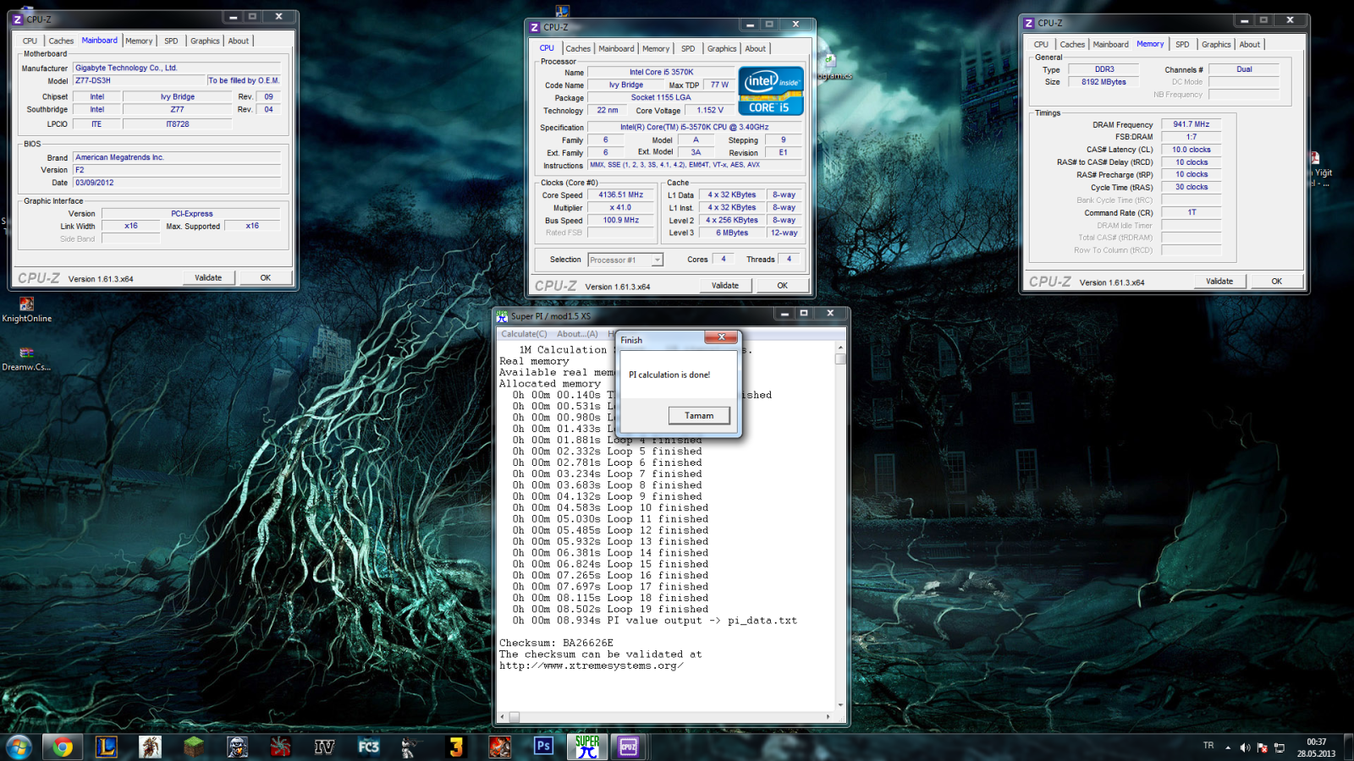Screen dimensions: 1354x761
Task: Click Tamam in the Finish dialog
Action: (699, 415)
